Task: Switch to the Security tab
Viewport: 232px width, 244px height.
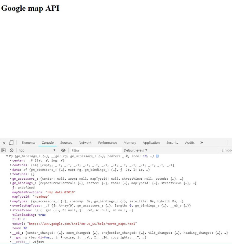Action: pos(172,142)
